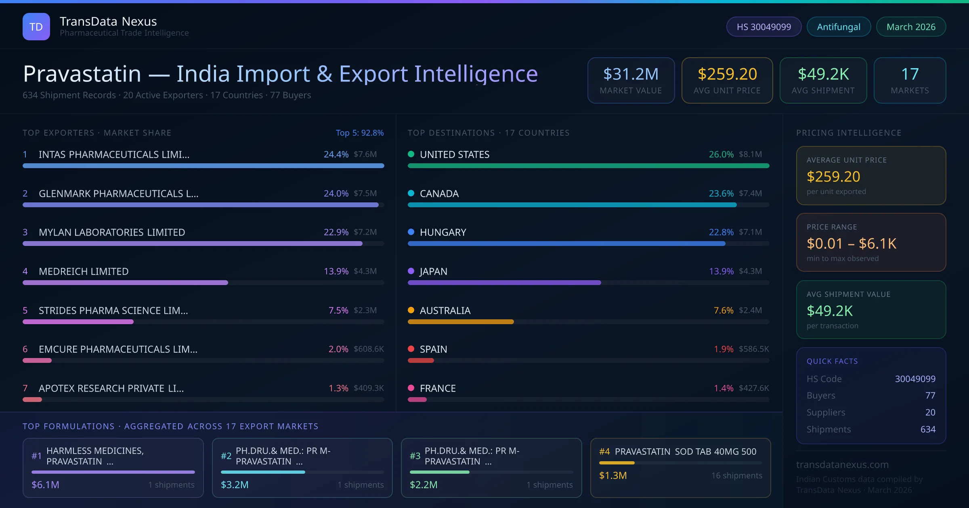Click Spain's red destination indicator
The image size is (969, 508).
click(411, 349)
